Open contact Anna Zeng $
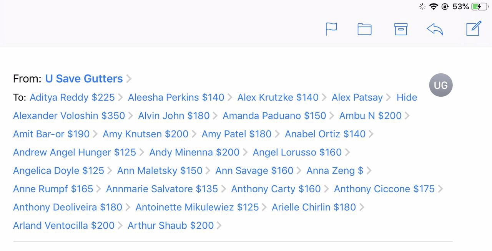Viewport: 492px width, 251px height. 335,171
